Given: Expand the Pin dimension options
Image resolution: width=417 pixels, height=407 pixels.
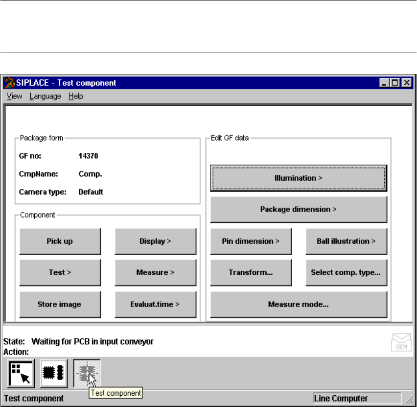Looking at the screenshot, I should [x=251, y=241].
